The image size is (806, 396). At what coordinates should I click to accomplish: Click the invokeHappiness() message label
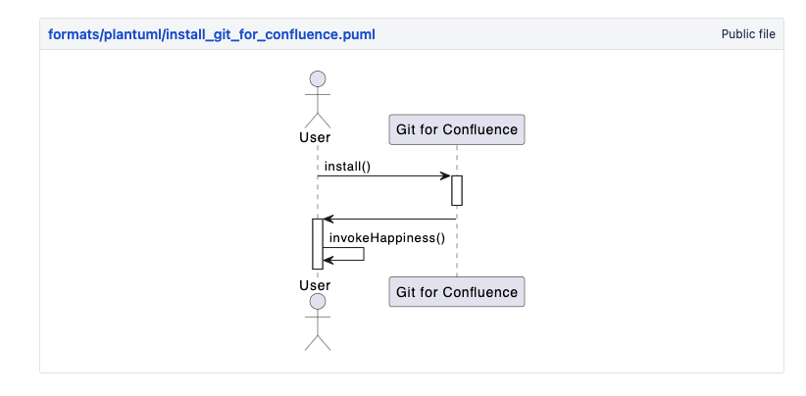(386, 237)
